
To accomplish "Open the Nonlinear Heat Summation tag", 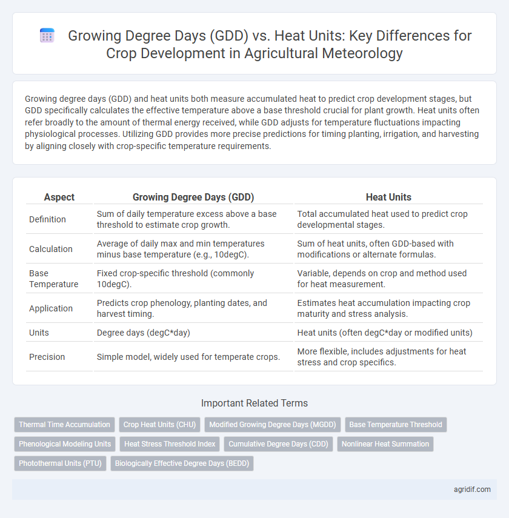I will [385, 444].
